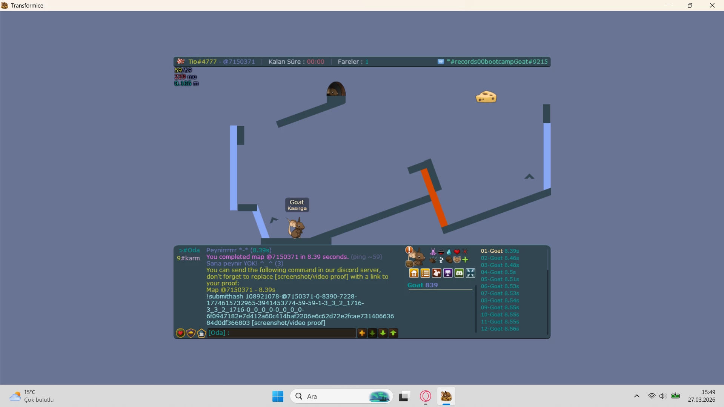Image resolution: width=724 pixels, height=407 pixels.
Task: Click the chat line 'Map @7150371 - 8.39s'
Action: coord(241,290)
